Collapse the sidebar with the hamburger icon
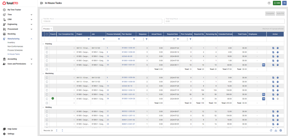Screen dimensions: 288x136 coord(41,3)
